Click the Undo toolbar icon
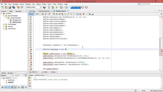Screen dimensions: 163x92 [18, 7]
